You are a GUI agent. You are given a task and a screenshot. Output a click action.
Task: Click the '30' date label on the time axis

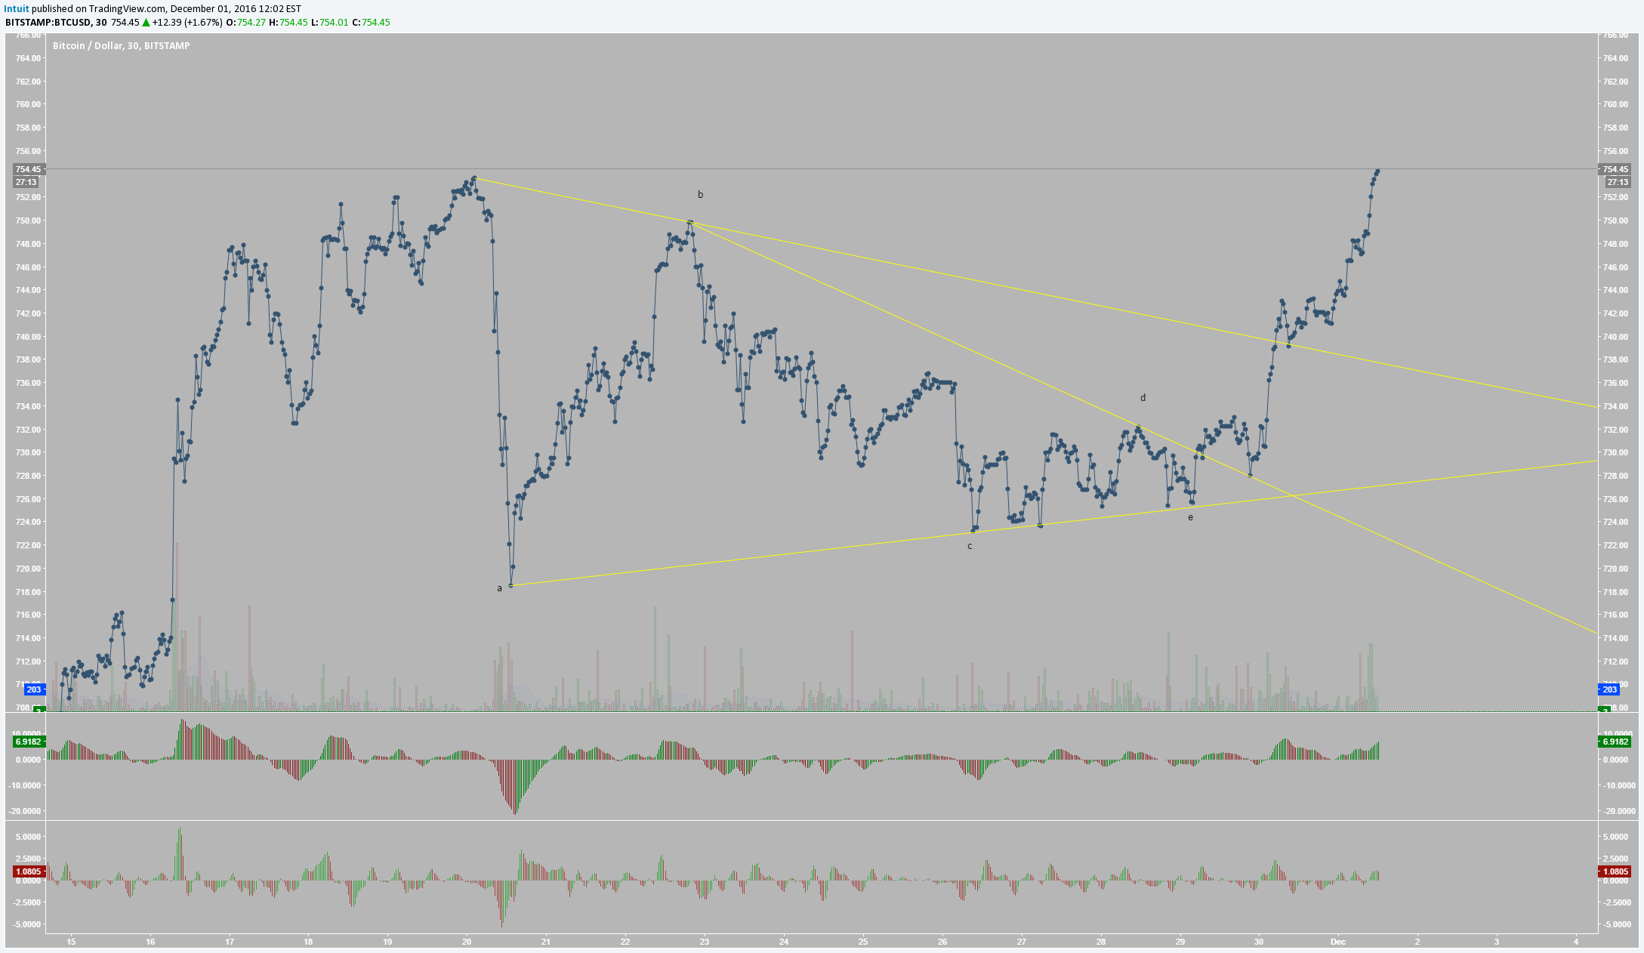point(1259,942)
